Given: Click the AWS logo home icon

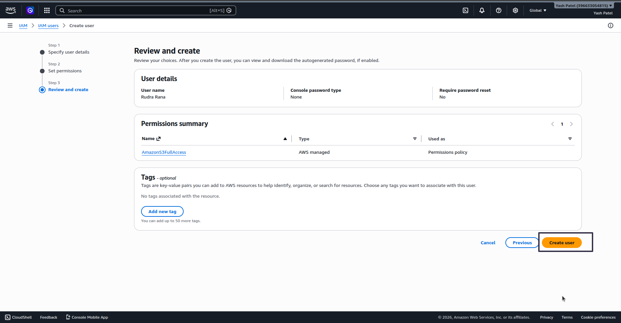Looking at the screenshot, I should [11, 10].
